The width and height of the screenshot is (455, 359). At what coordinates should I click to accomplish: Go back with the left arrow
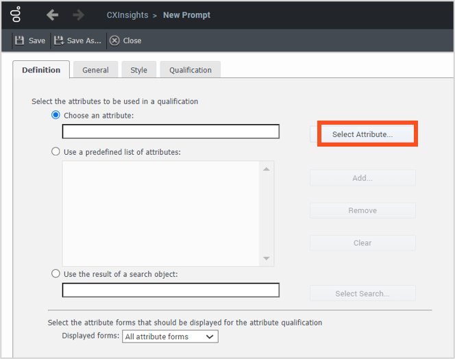point(53,14)
